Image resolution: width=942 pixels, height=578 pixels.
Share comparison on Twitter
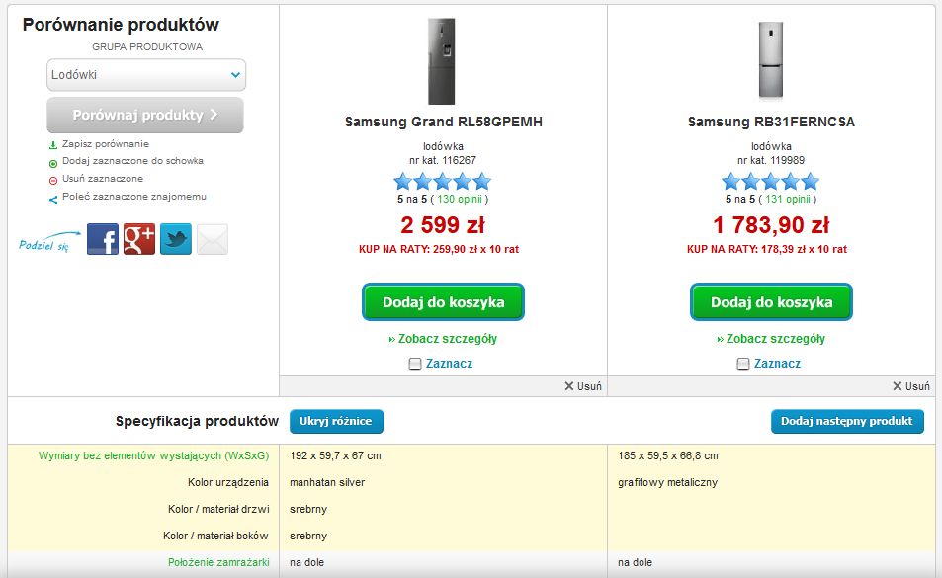pyautogui.click(x=176, y=239)
